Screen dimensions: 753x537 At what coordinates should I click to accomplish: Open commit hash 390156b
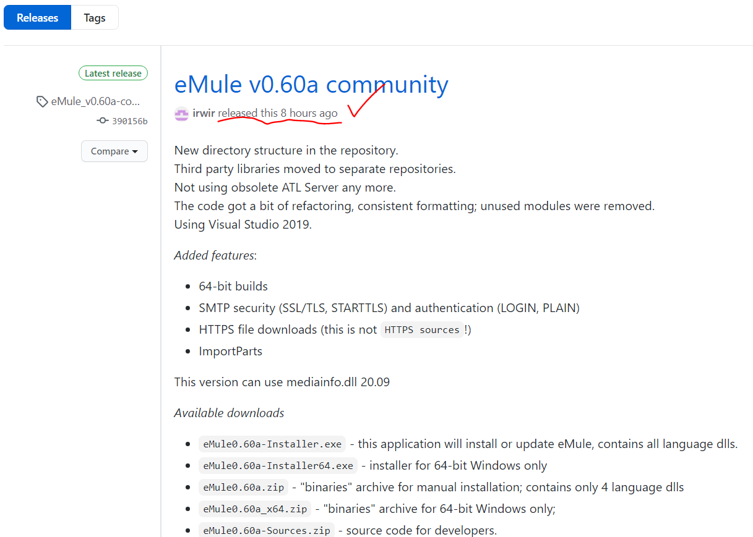[x=129, y=121]
